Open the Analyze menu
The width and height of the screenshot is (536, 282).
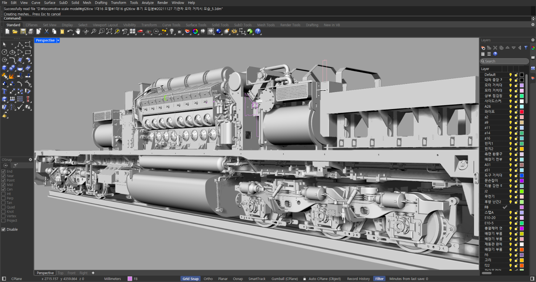(x=147, y=3)
